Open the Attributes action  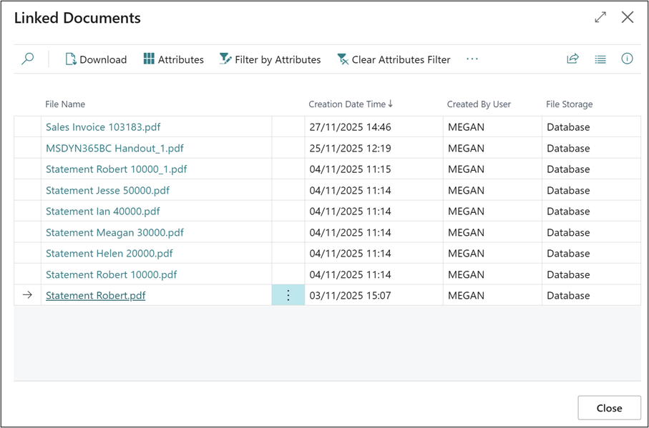[x=173, y=59]
